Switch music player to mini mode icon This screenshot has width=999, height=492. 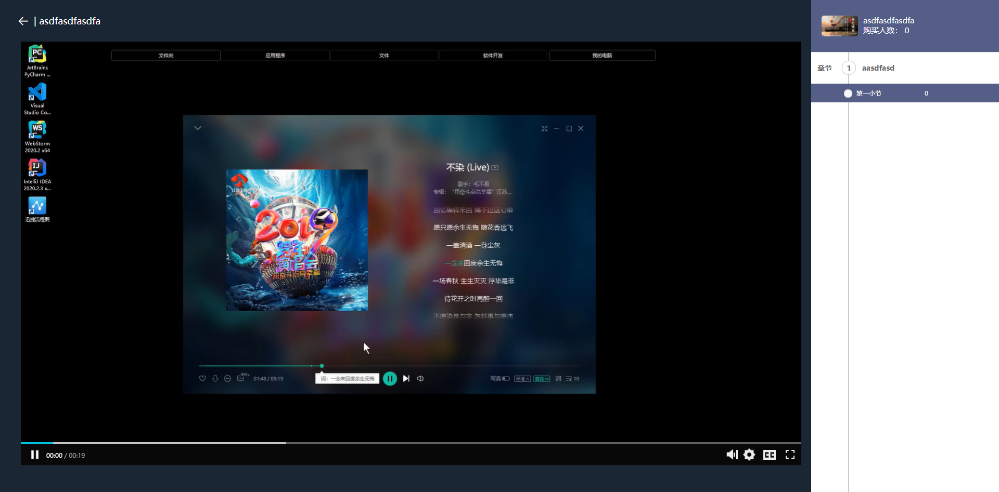coord(544,128)
